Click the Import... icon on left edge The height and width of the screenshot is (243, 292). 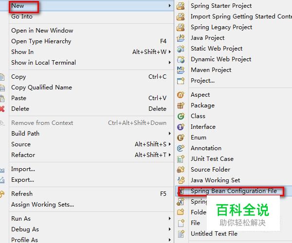pos(2,170)
